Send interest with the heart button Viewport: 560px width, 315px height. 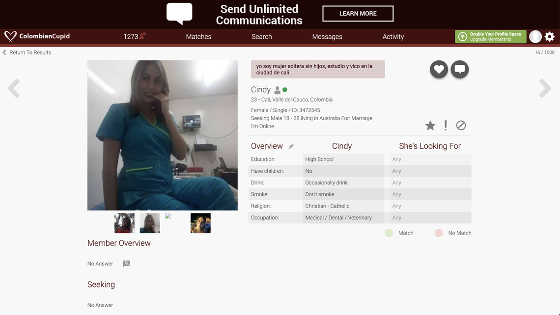click(x=439, y=69)
